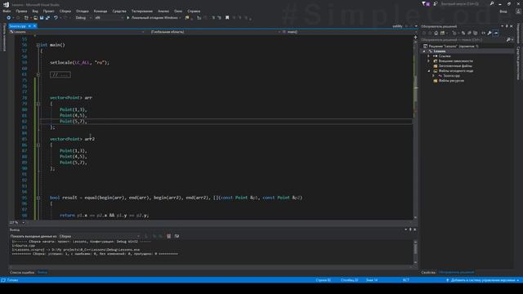Collapse the Lessons project node
Screen dimensions: 523x294
tap(424, 51)
